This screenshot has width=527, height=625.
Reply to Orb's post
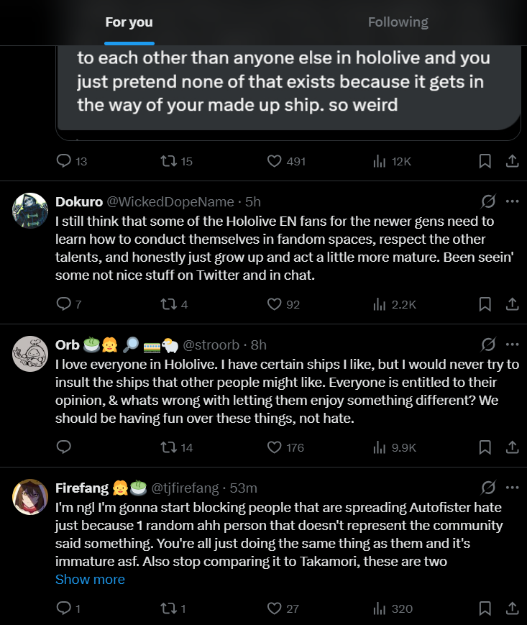(x=63, y=447)
